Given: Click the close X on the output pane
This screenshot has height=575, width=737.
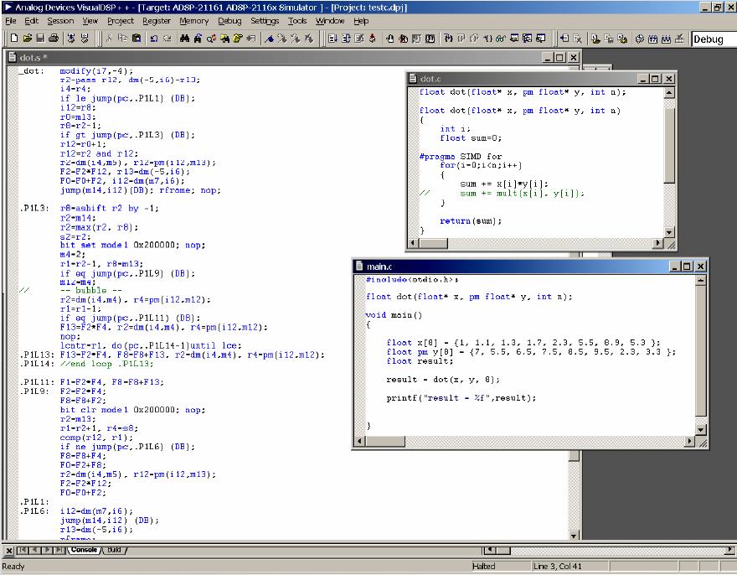Looking at the screenshot, I should (x=9, y=550).
